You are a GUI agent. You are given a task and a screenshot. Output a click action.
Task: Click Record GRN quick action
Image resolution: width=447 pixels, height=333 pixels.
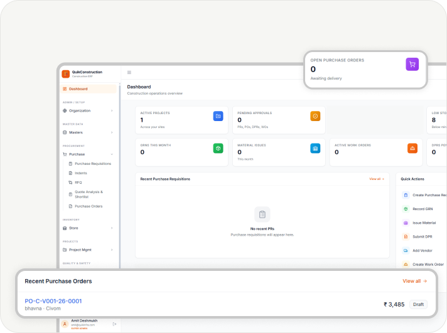[x=422, y=209]
